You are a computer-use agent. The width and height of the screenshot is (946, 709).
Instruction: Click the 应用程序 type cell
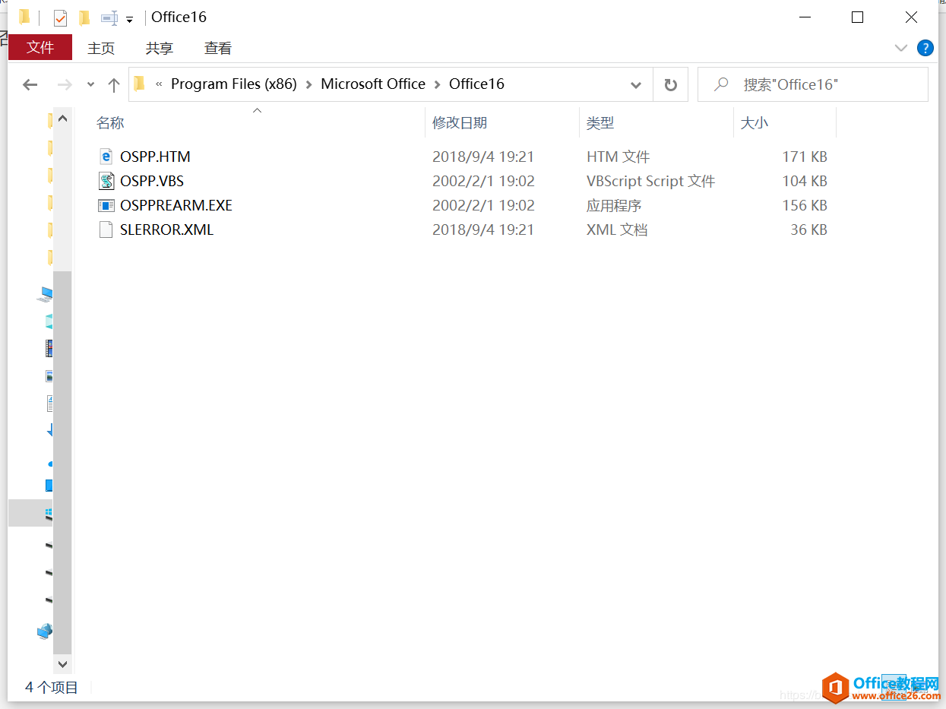coord(614,205)
